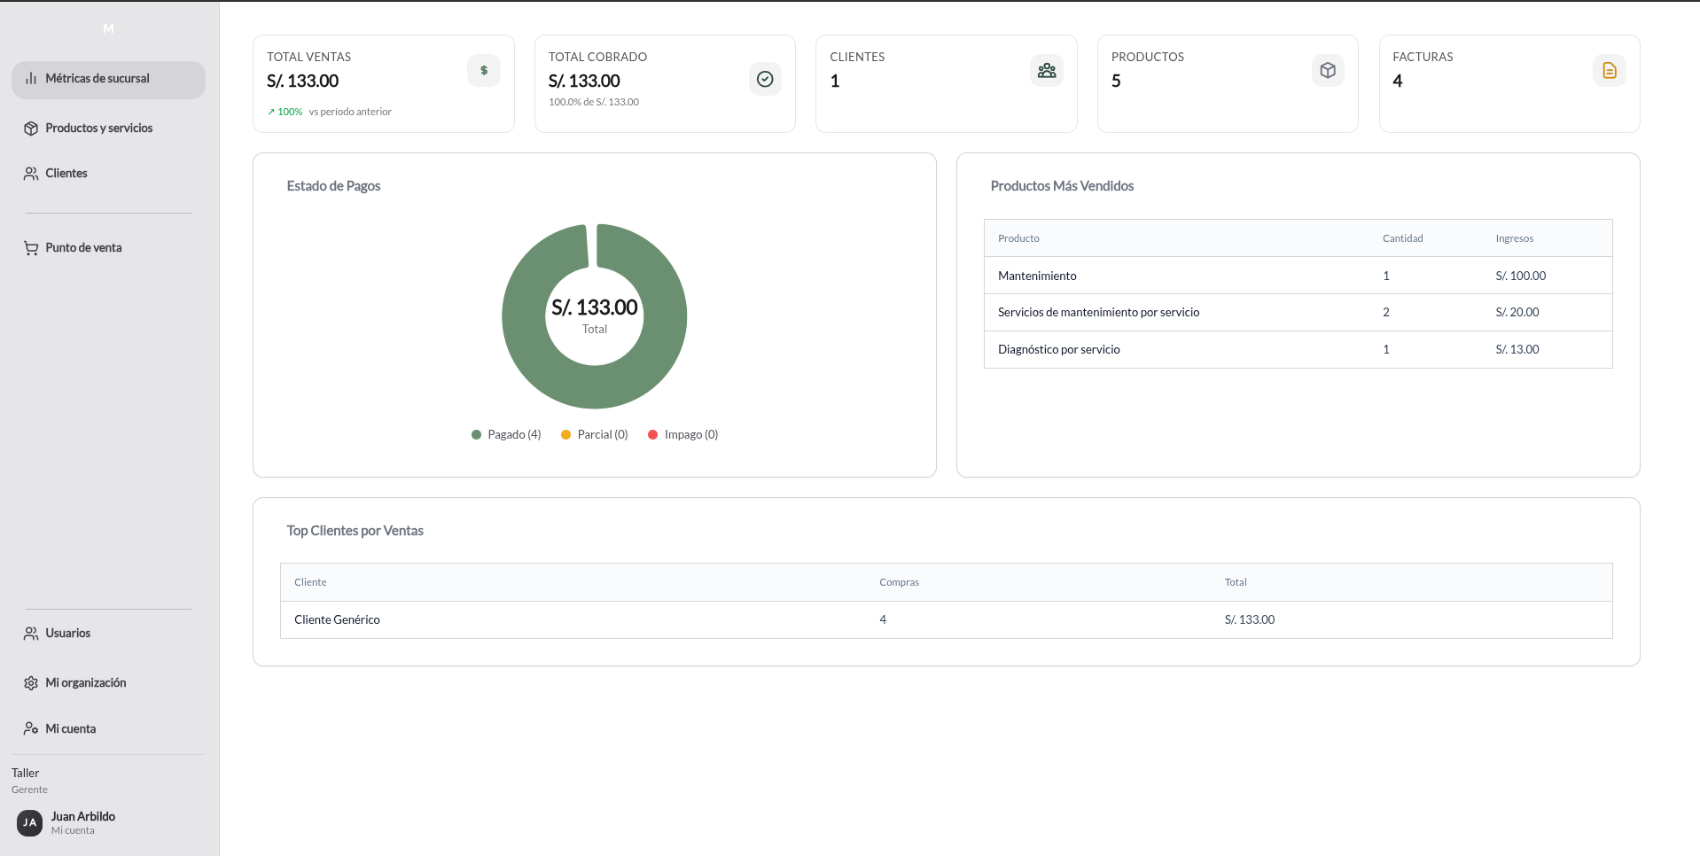Switch to Productos y servicios in the sidebar
This screenshot has height=856, width=1700.
pos(99,128)
